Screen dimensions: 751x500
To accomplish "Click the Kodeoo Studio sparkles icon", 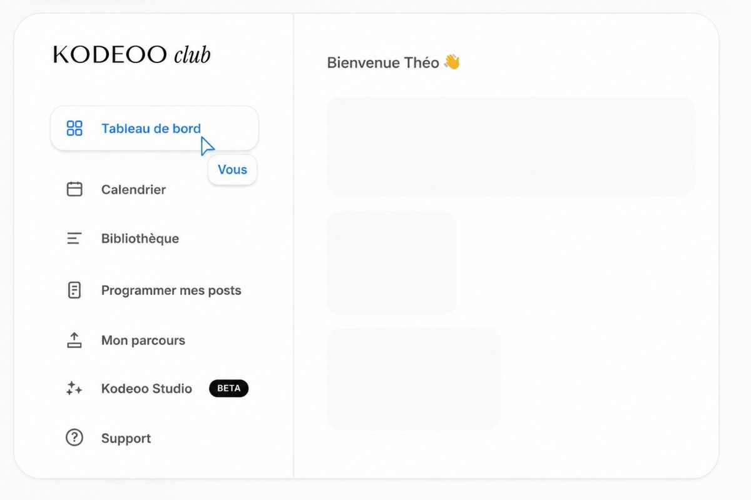I will click(74, 388).
